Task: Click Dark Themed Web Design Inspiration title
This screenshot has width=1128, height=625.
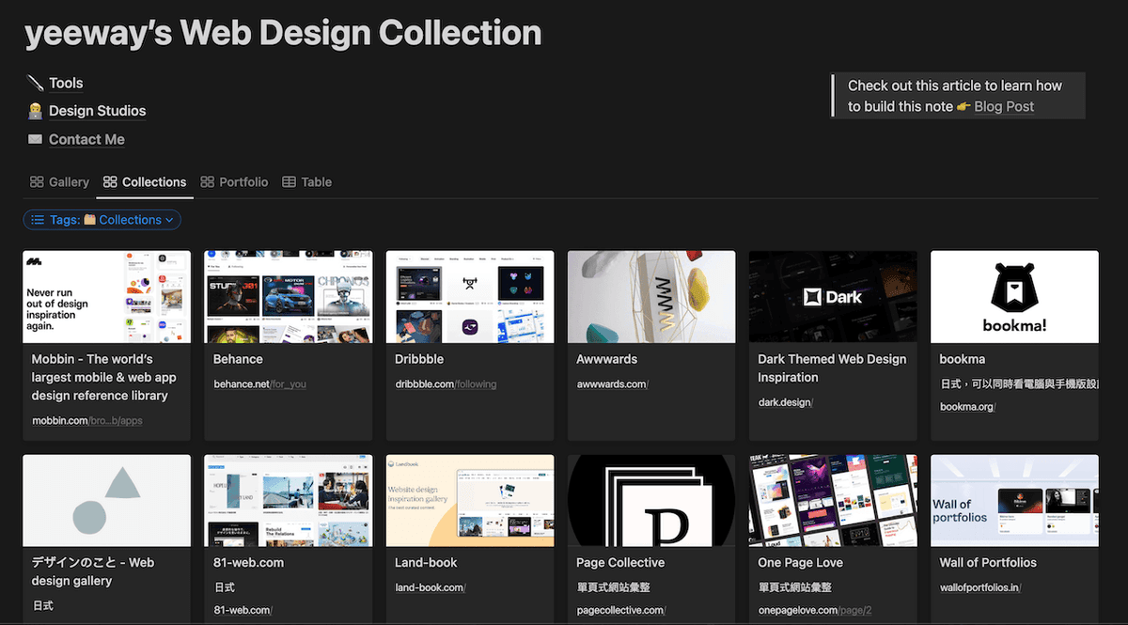Action: [832, 368]
